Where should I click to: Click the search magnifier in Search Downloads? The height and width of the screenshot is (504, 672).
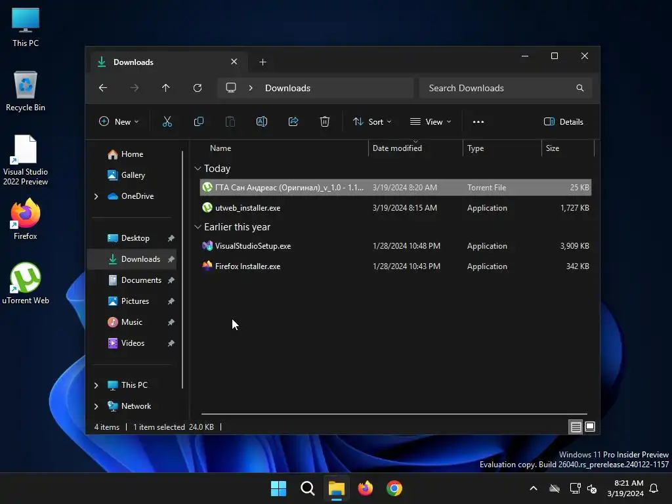580,88
